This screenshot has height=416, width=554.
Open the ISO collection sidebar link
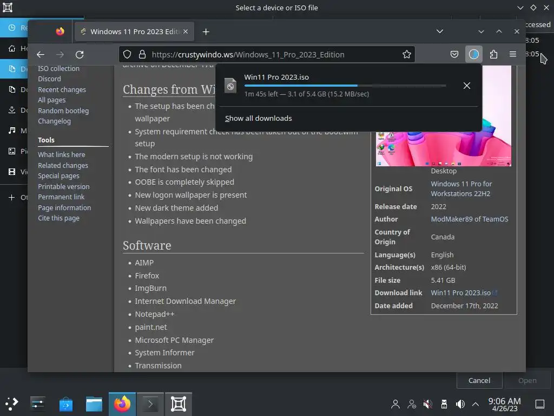coord(58,68)
